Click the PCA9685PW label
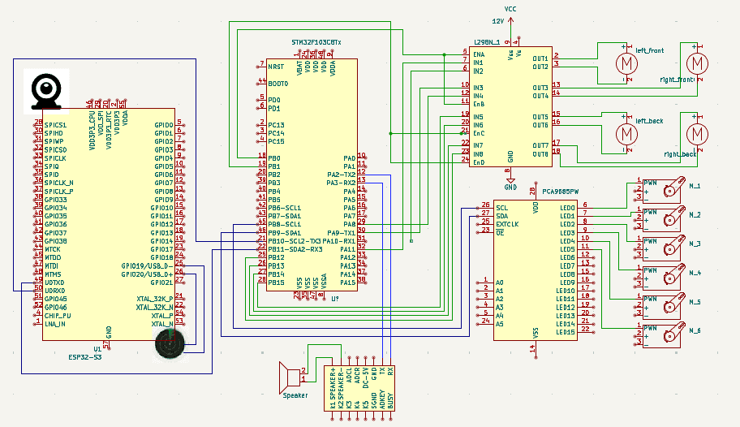The image size is (740, 427). click(560, 192)
